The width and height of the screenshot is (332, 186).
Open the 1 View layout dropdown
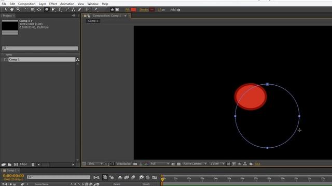217,164
